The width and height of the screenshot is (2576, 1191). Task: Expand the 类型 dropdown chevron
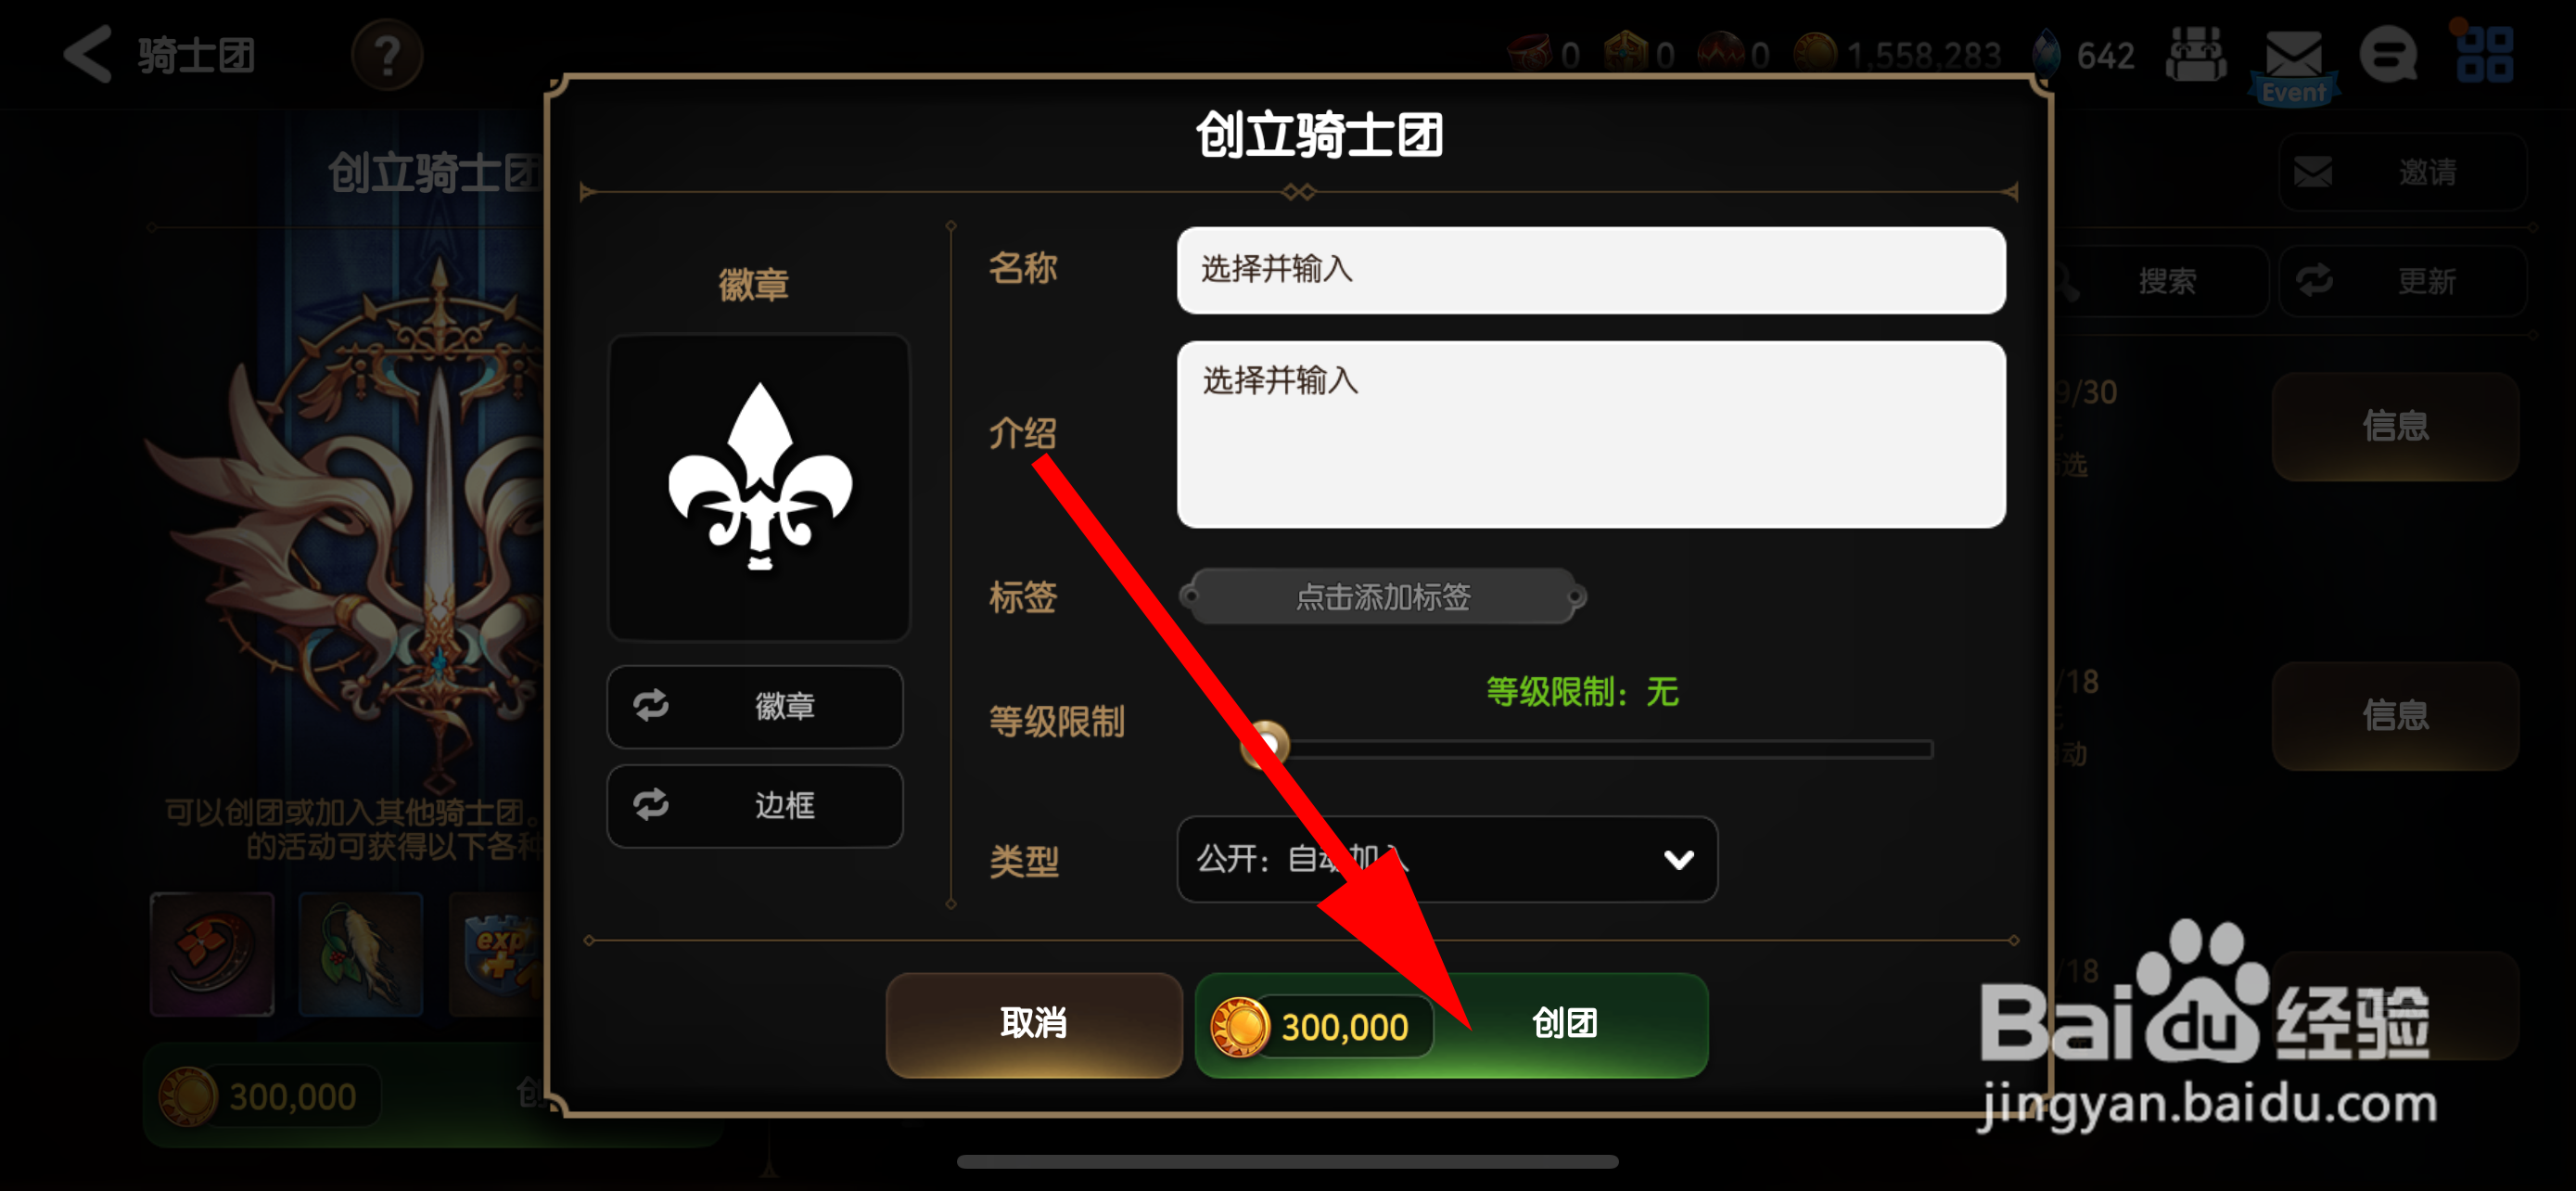pyautogui.click(x=1678, y=859)
